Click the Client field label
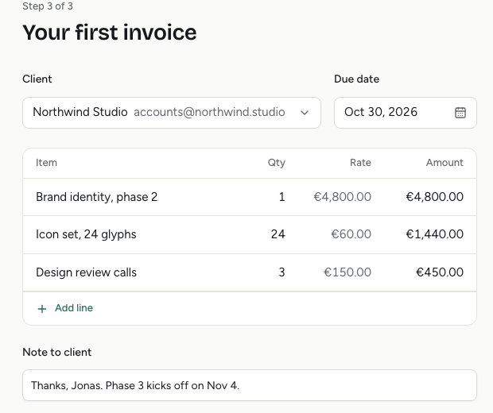The image size is (493, 413). click(x=37, y=79)
